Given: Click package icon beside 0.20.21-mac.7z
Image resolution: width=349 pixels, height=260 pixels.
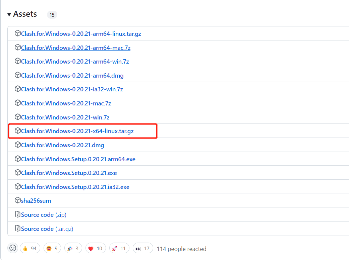Looking at the screenshot, I should point(17,103).
